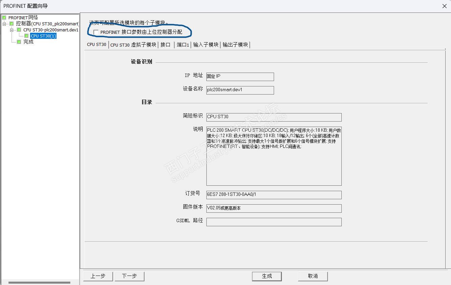
Task: Click the 设备名称 field
Action: click(x=240, y=90)
